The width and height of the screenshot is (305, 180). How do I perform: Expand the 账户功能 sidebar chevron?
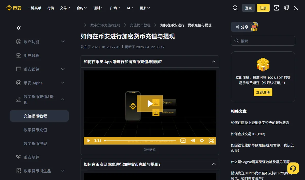click(x=63, y=42)
